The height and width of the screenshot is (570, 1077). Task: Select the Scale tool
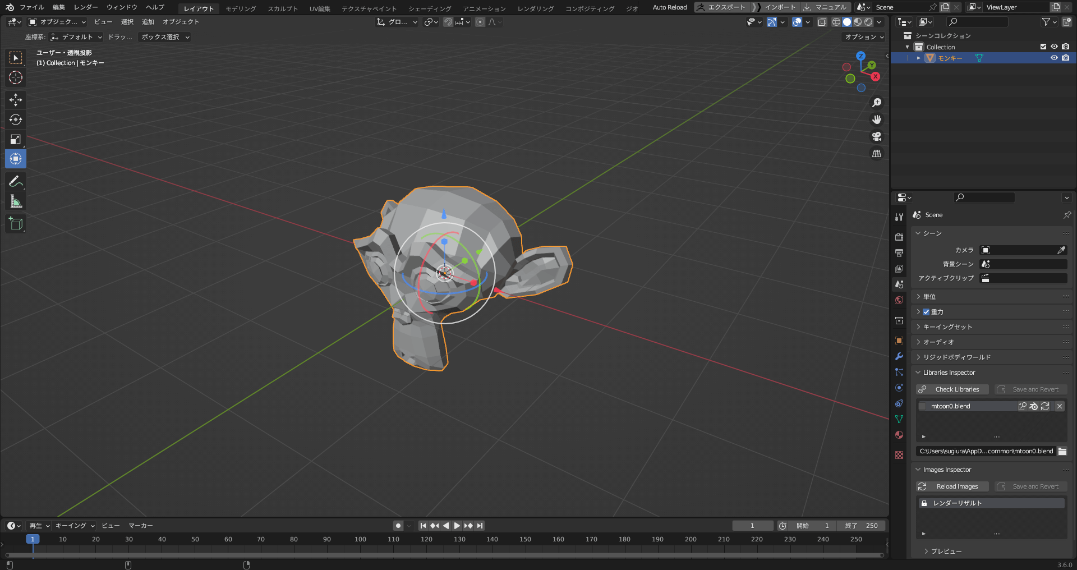[16, 139]
